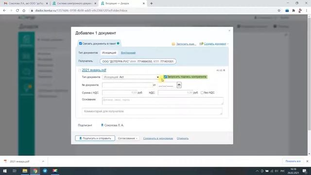This screenshot has width=311, height=175.
Task: Open File Explorer from taskbar
Action: 25,171
